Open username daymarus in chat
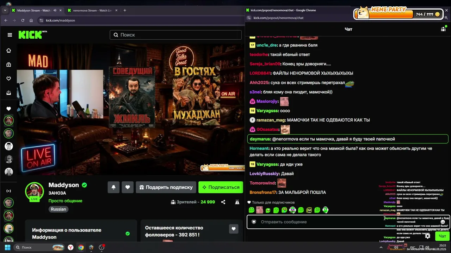This screenshot has width=451, height=253. tap(260, 139)
